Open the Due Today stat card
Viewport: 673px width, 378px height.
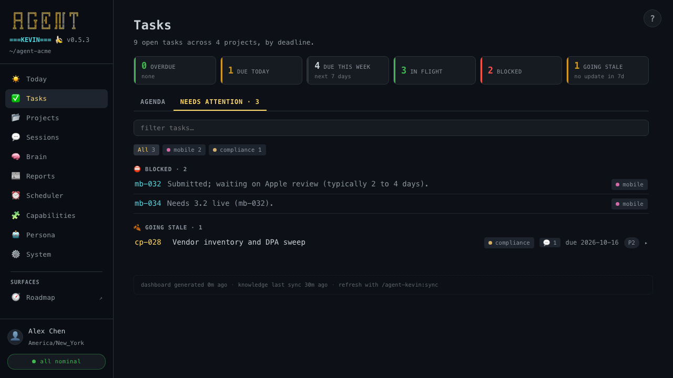tap(261, 70)
